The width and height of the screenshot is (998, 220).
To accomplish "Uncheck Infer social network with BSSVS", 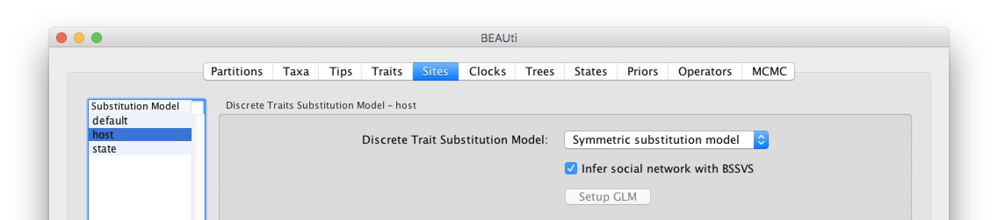I will tap(571, 169).
